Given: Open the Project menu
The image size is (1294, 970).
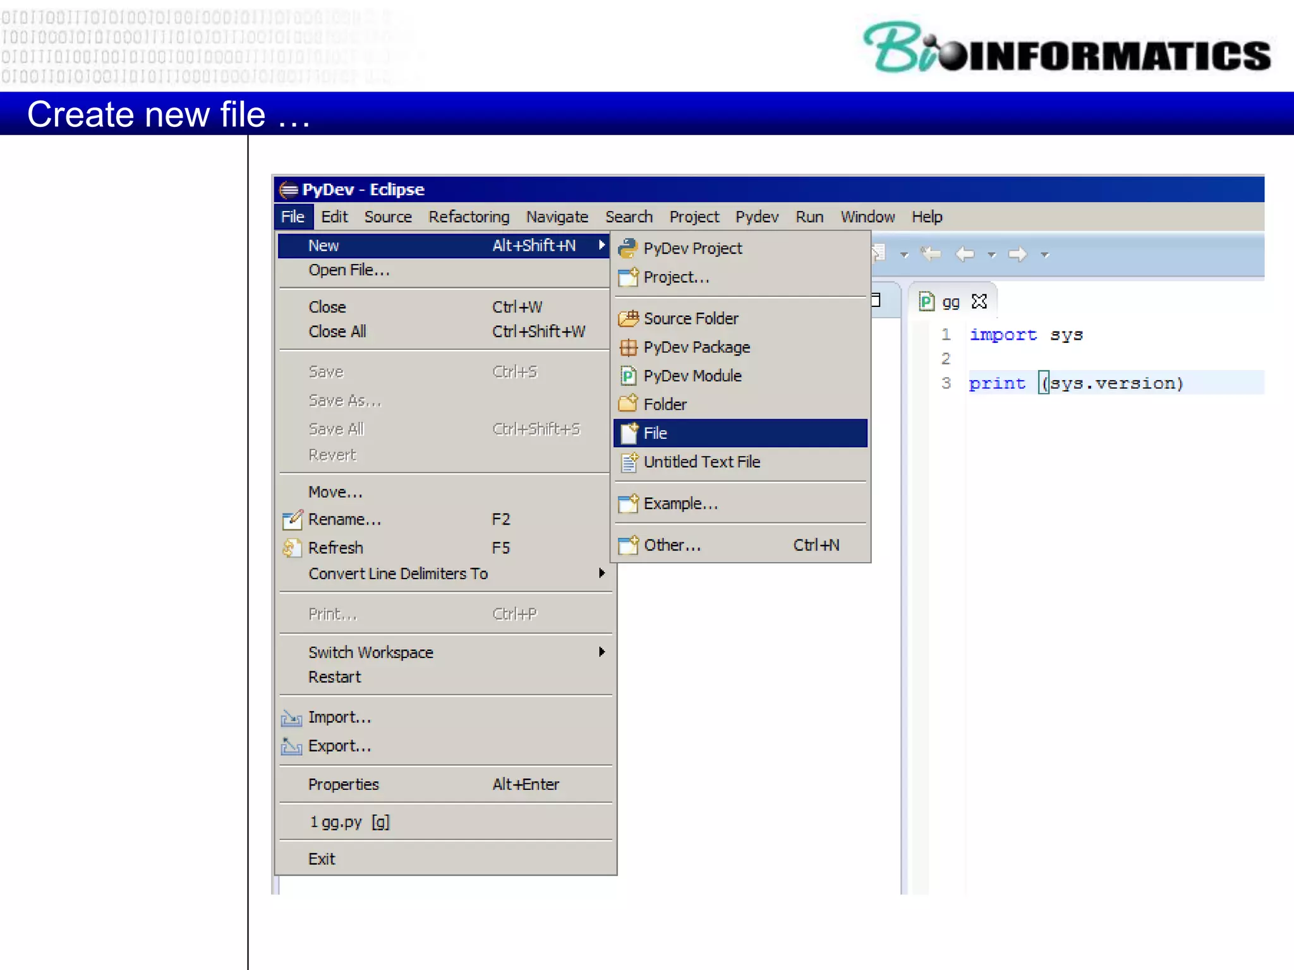Looking at the screenshot, I should [x=694, y=217].
